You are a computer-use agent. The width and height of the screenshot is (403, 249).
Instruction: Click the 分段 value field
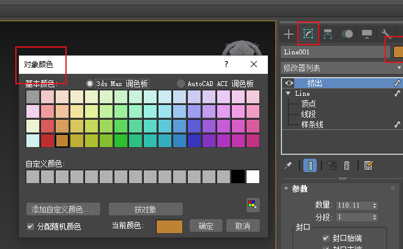click(x=353, y=217)
